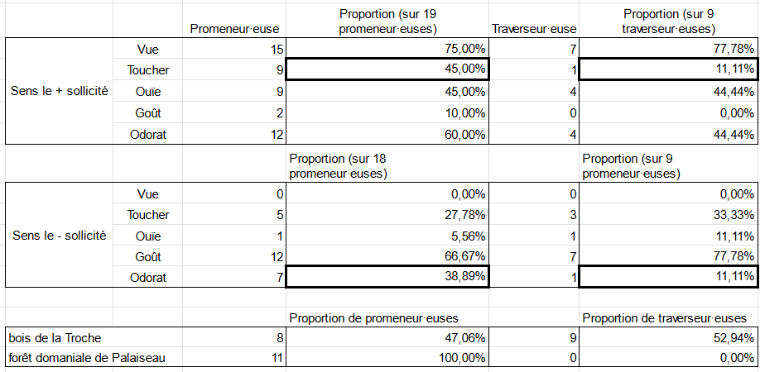Select the 100,00% Palaiseau cell
The width and height of the screenshot is (760, 372).
[x=387, y=358]
